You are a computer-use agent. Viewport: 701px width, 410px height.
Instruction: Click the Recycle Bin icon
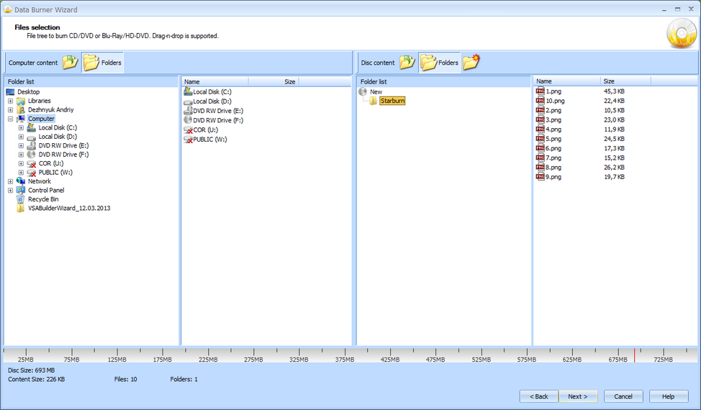[x=21, y=199]
